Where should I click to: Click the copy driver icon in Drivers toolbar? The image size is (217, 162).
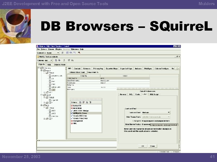(87, 102)
